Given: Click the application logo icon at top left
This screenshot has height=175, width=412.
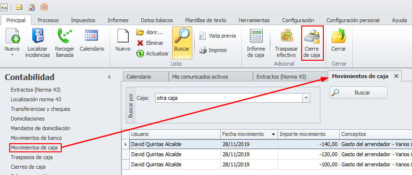Looking at the screenshot, I should [4, 7].
